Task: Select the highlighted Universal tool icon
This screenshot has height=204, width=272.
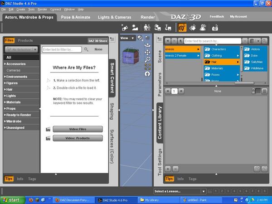Action: tap(182, 27)
